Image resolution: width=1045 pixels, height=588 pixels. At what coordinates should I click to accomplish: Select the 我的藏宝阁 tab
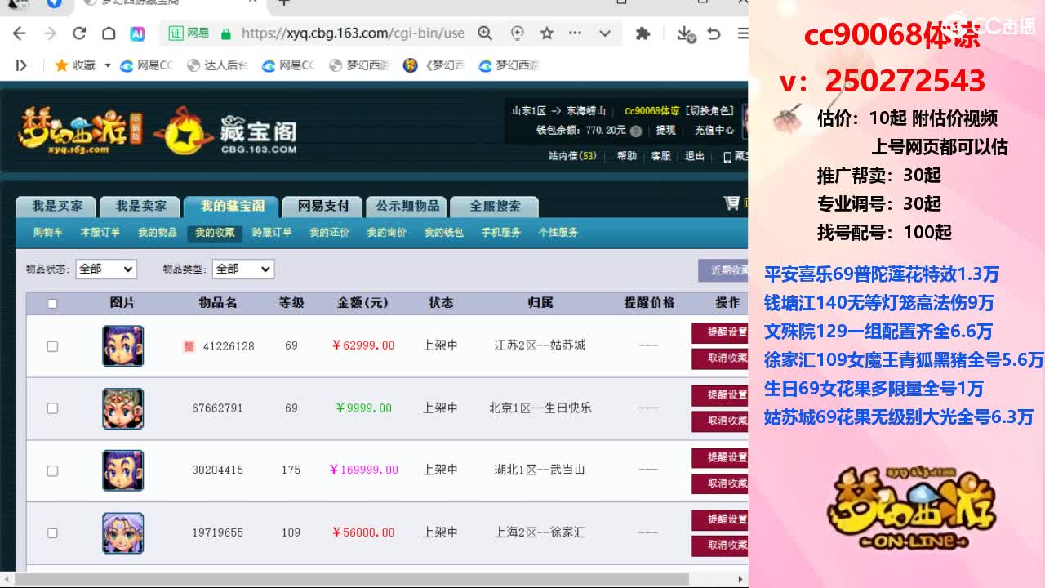tap(232, 206)
